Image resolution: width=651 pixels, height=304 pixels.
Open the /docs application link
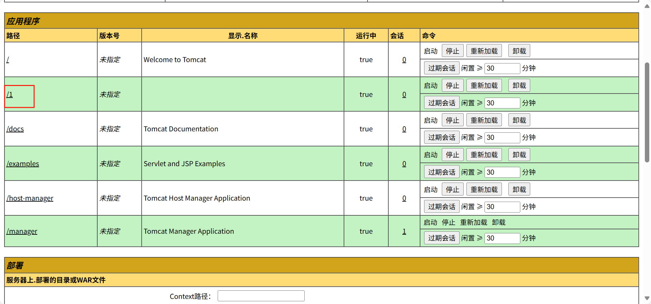coord(15,129)
